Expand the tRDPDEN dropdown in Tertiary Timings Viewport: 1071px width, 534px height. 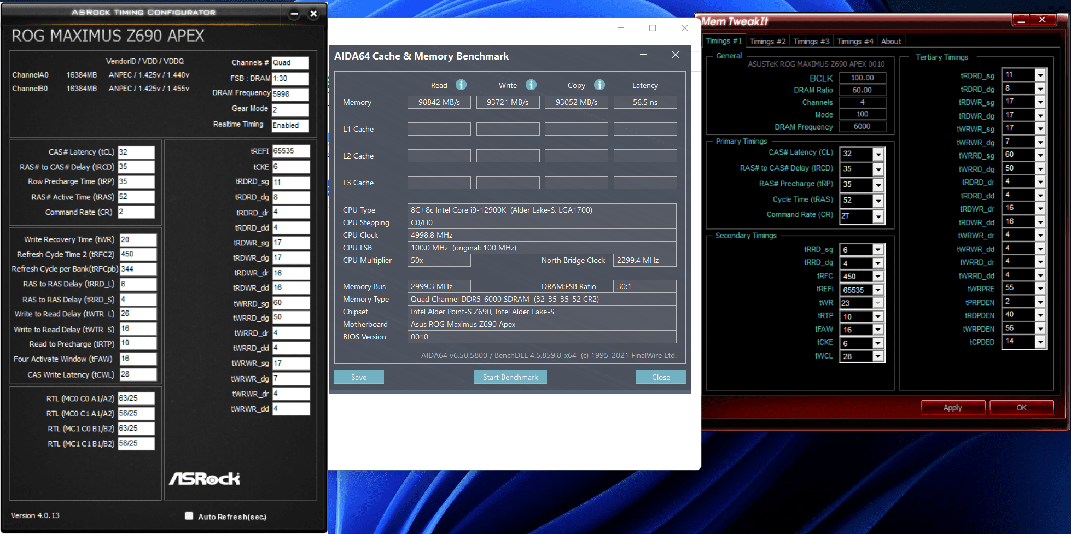[x=1040, y=315]
